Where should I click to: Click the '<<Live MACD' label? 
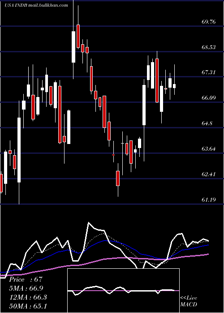click(189, 301)
